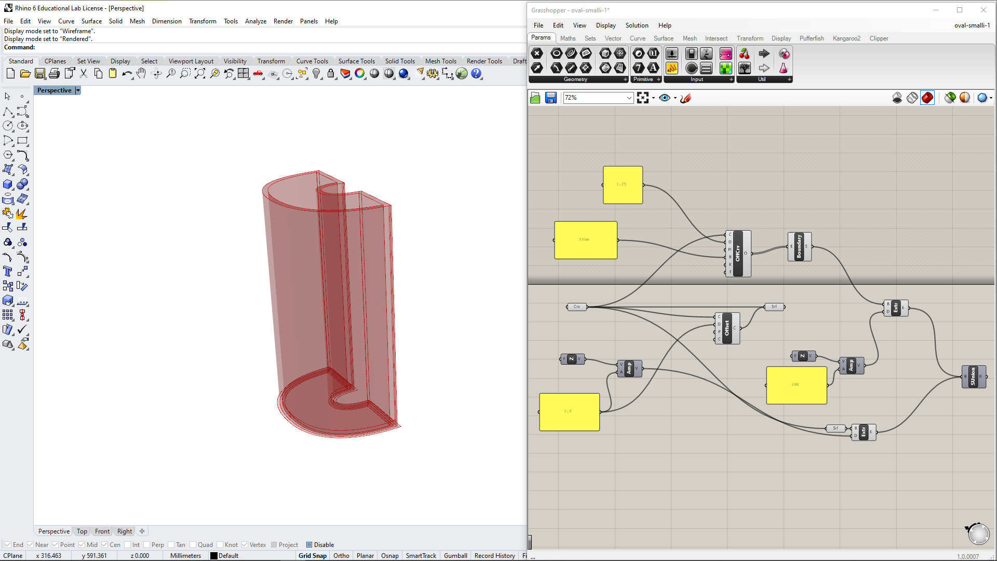Viewport: 997px width, 561px height.
Task: Click Gumball in the status bar
Action: pos(455,556)
